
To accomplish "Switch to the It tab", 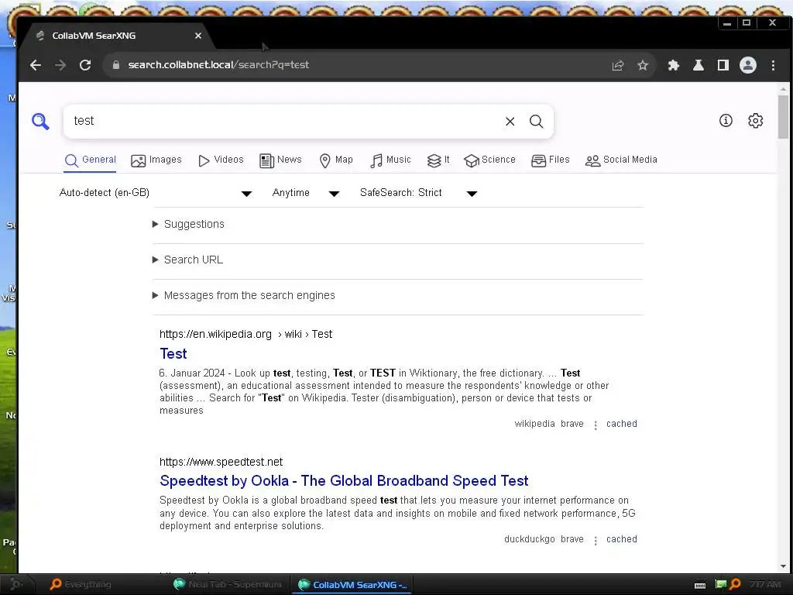I will [x=438, y=160].
